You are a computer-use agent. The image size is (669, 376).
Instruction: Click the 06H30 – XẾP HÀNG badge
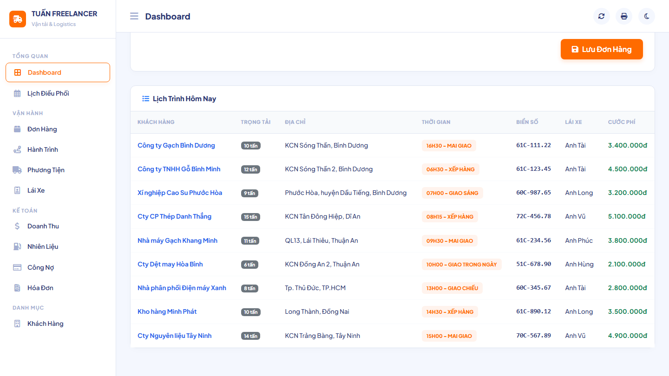451,169
